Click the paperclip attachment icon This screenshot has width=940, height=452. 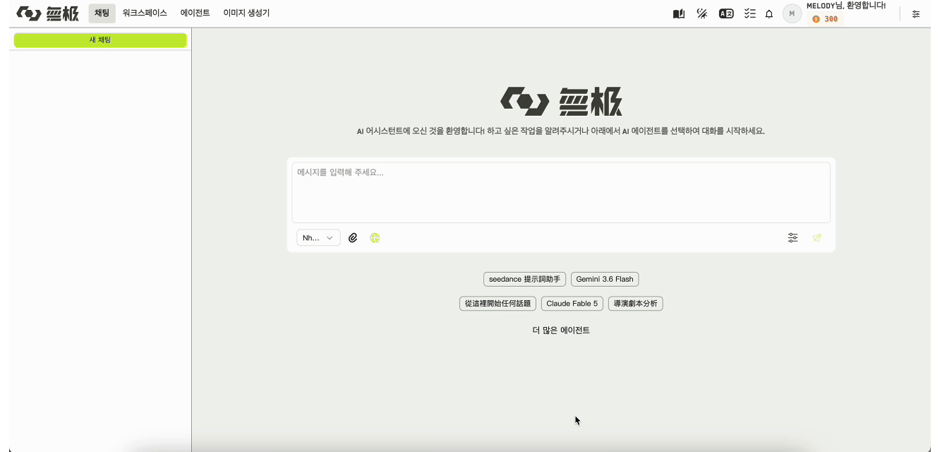(353, 238)
